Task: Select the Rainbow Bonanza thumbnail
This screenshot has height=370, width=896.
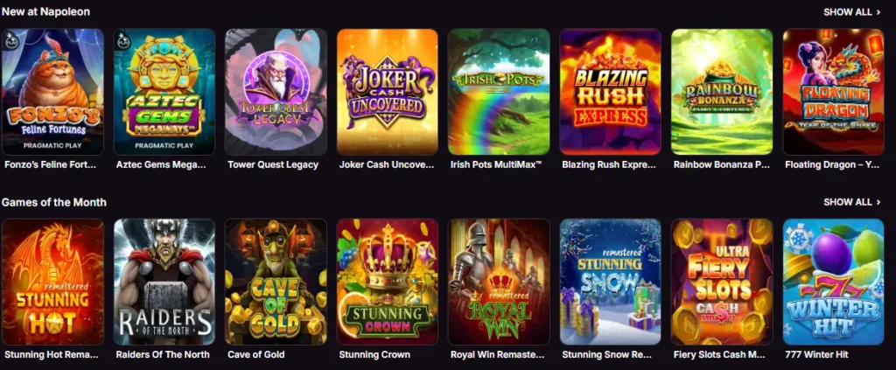Action: pos(722,92)
